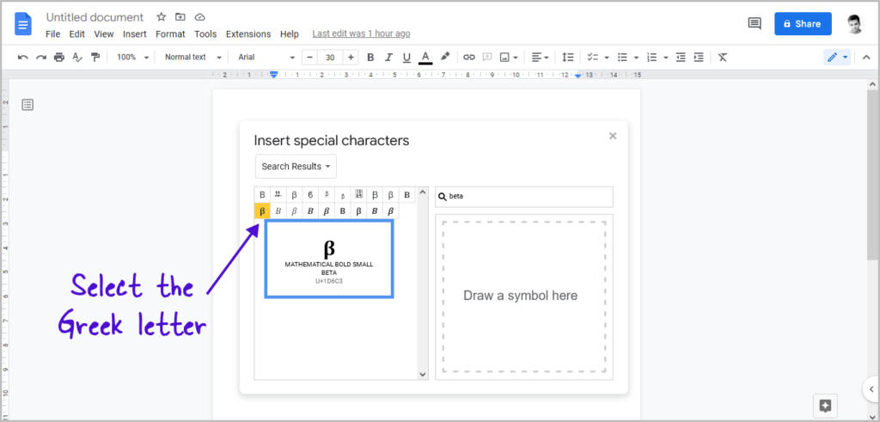Collapse the toolbar with up chevron
880x422 pixels.
tap(866, 58)
